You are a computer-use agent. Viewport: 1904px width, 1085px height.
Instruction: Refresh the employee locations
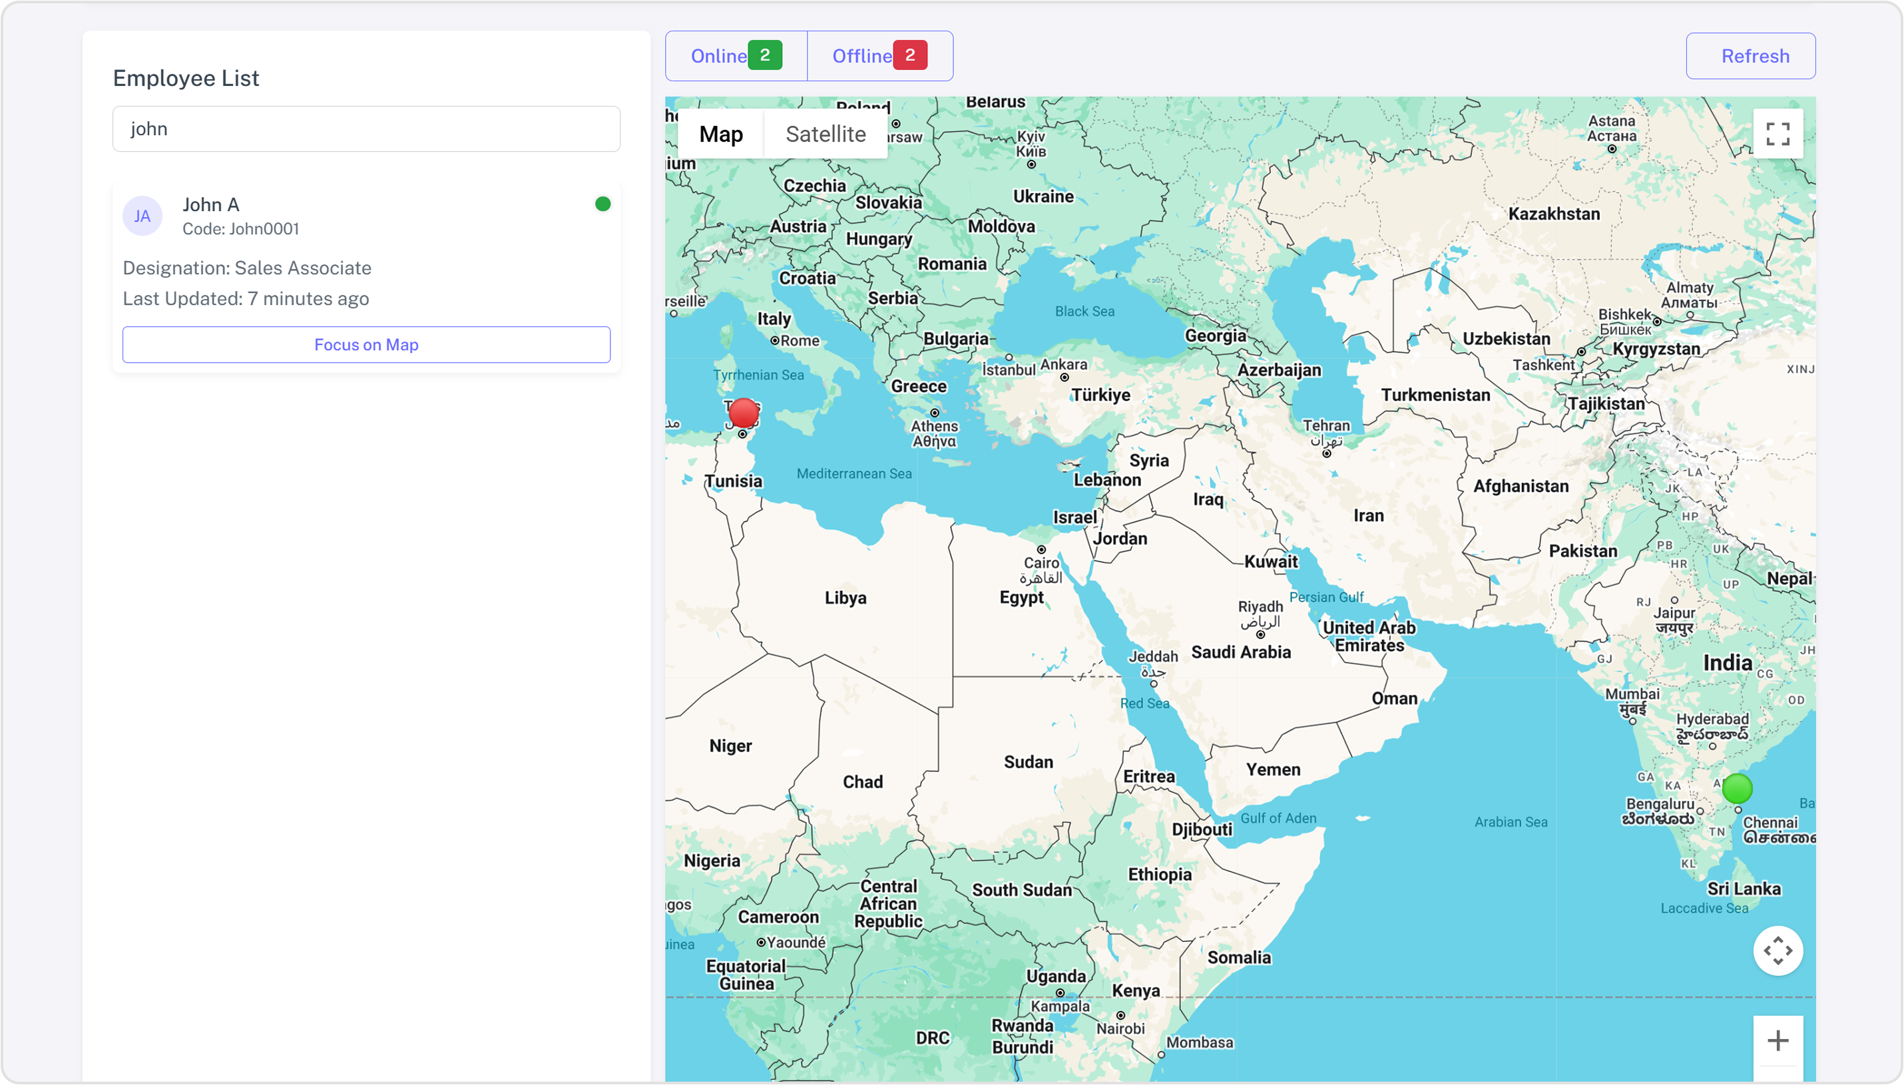tap(1750, 56)
